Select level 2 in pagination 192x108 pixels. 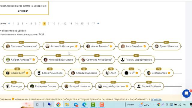pyautogui.click(x=18, y=23)
